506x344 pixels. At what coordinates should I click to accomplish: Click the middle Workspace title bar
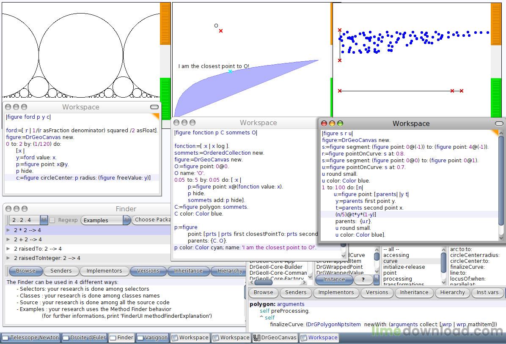click(245, 123)
